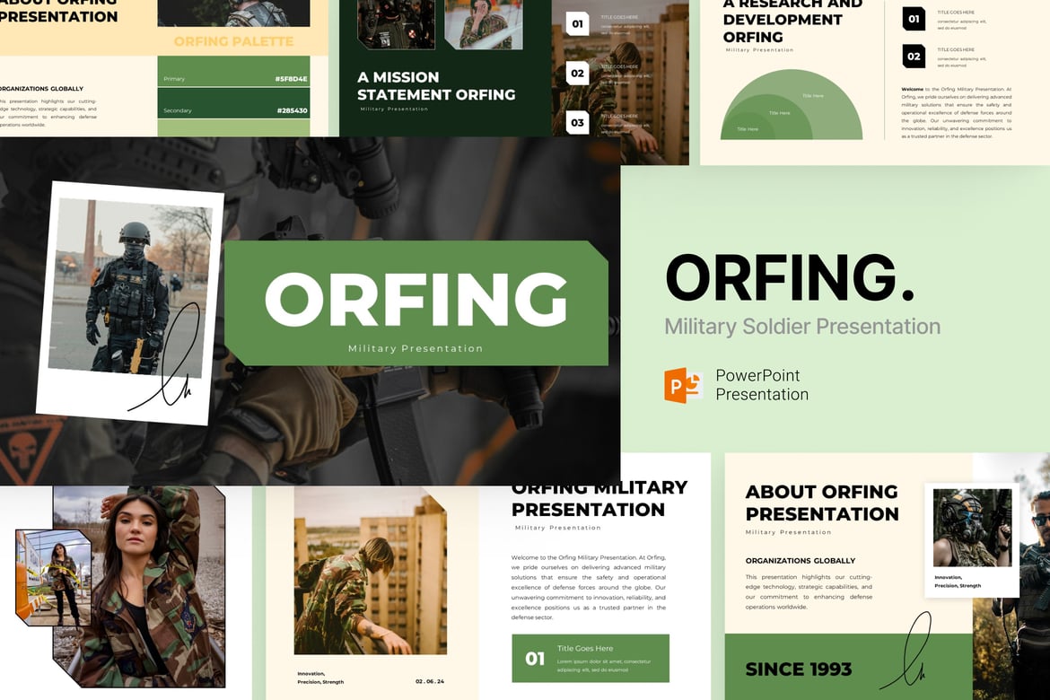Click the ORFING MILITARY PRESENTATION heading
This screenshot has height=700, width=1050.
(x=599, y=499)
